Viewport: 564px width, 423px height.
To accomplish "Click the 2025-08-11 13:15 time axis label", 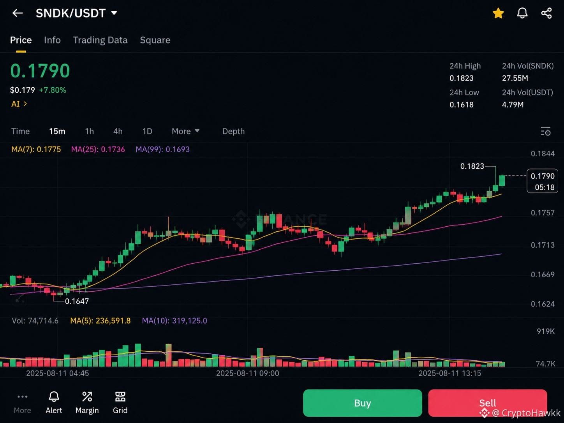I will pyautogui.click(x=450, y=373).
